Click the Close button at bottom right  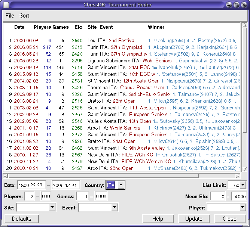(229, 219)
